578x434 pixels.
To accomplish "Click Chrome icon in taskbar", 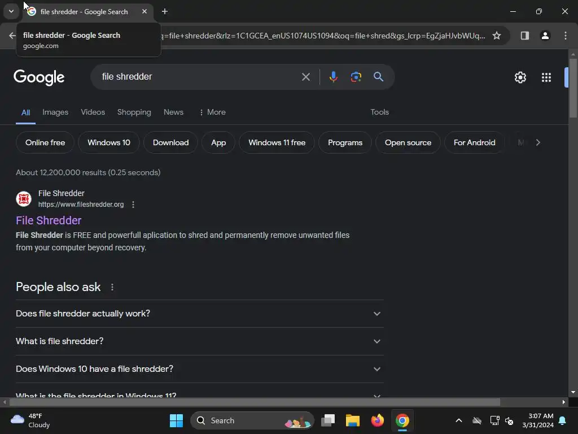I will 402,420.
